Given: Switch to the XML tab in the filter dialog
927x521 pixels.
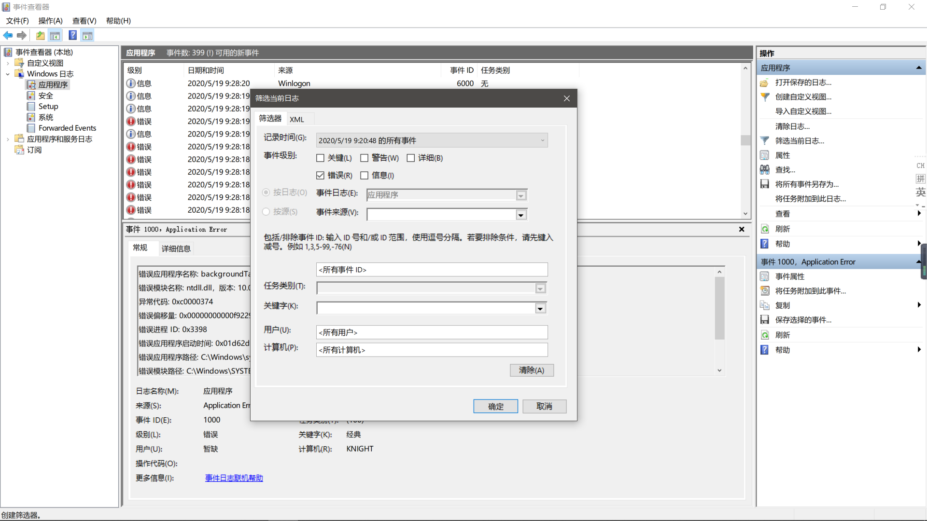Looking at the screenshot, I should pyautogui.click(x=297, y=119).
